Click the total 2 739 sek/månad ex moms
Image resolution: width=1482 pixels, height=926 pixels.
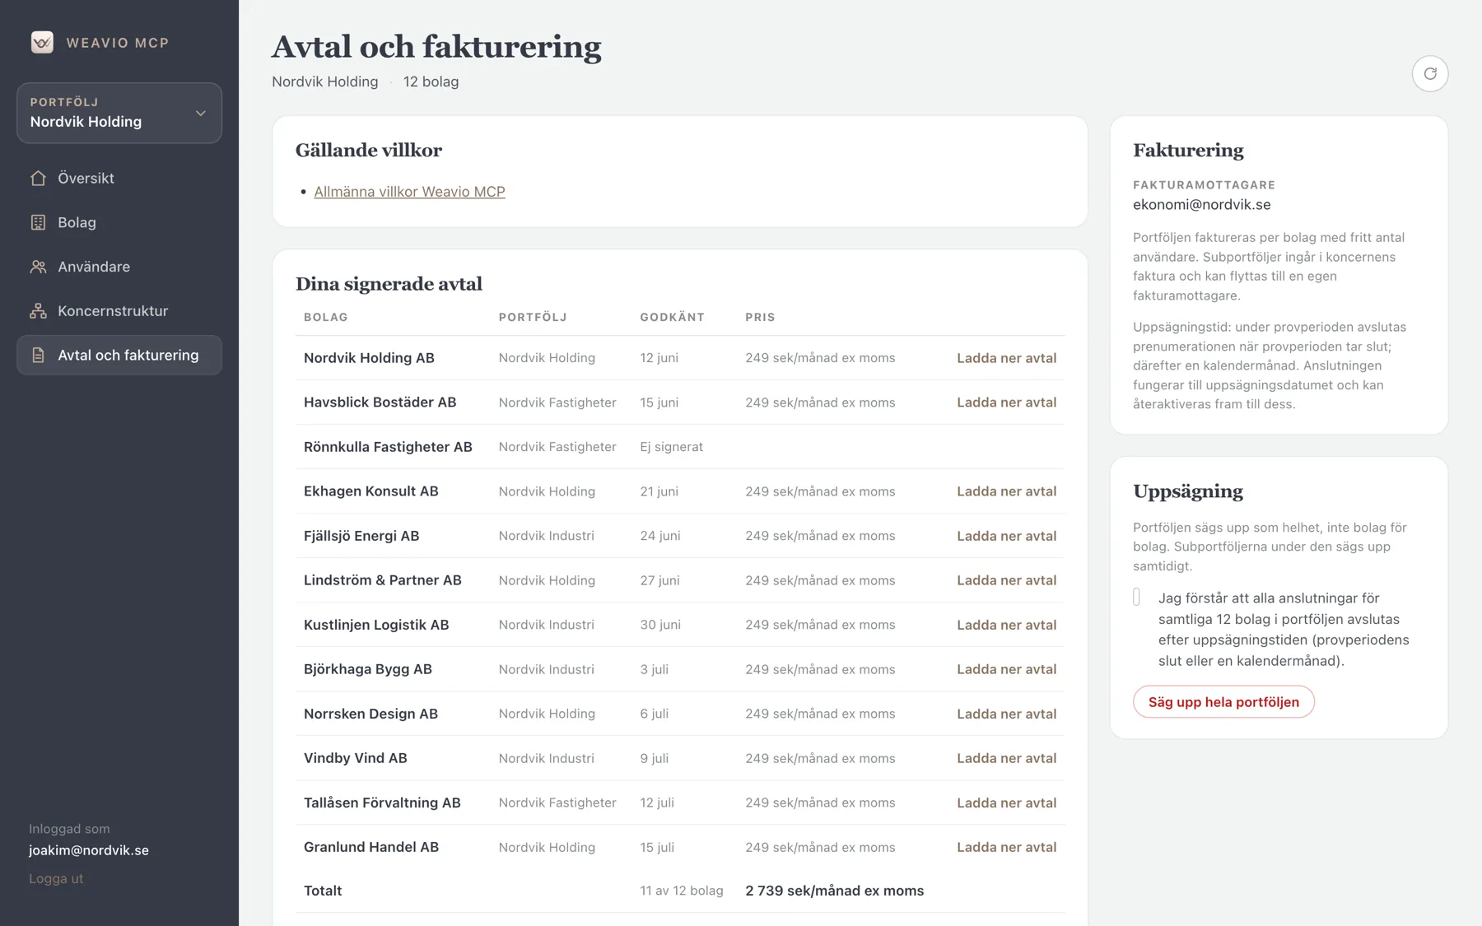834,891
